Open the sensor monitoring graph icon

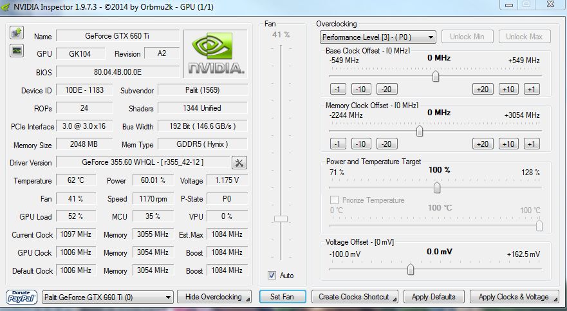pyautogui.click(x=17, y=51)
